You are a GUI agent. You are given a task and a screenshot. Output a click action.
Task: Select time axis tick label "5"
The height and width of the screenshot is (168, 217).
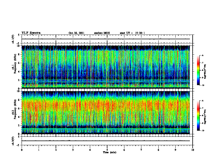tap(107, 150)
